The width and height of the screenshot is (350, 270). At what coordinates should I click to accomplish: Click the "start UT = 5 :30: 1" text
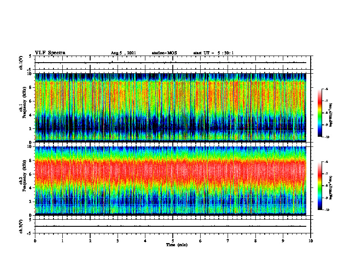pos(213,53)
